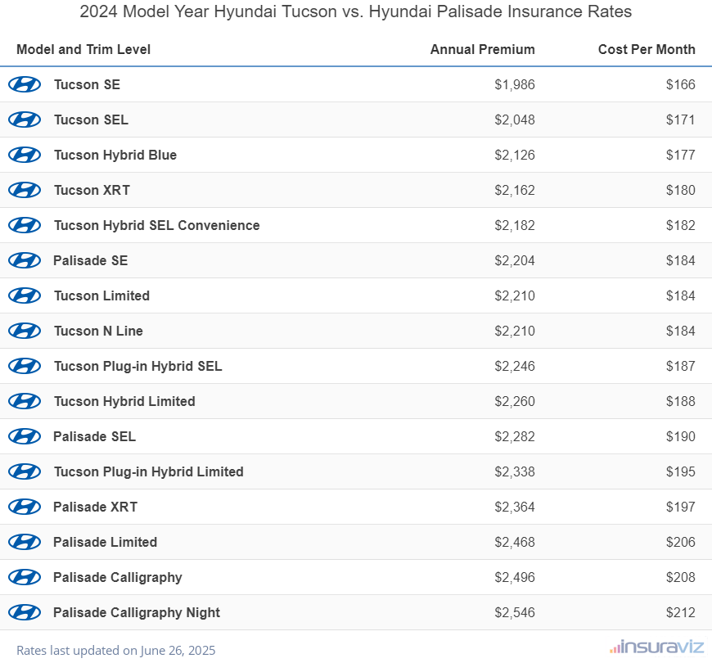
Task: Select the 'Tucson XRT' trim name
Action: (x=92, y=190)
